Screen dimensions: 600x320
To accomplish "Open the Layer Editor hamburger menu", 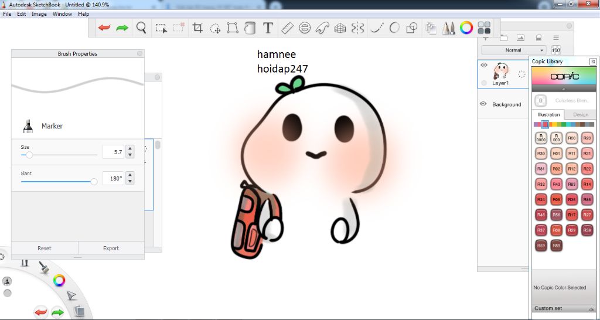I will [556, 38].
